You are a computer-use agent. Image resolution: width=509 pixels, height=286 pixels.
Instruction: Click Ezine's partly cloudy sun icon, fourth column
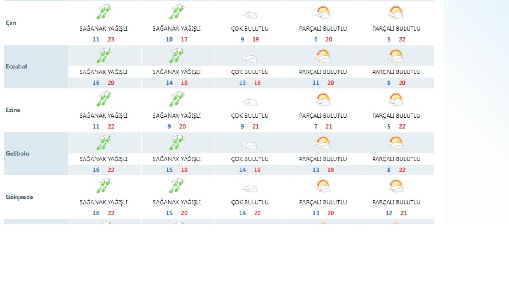[x=323, y=99]
